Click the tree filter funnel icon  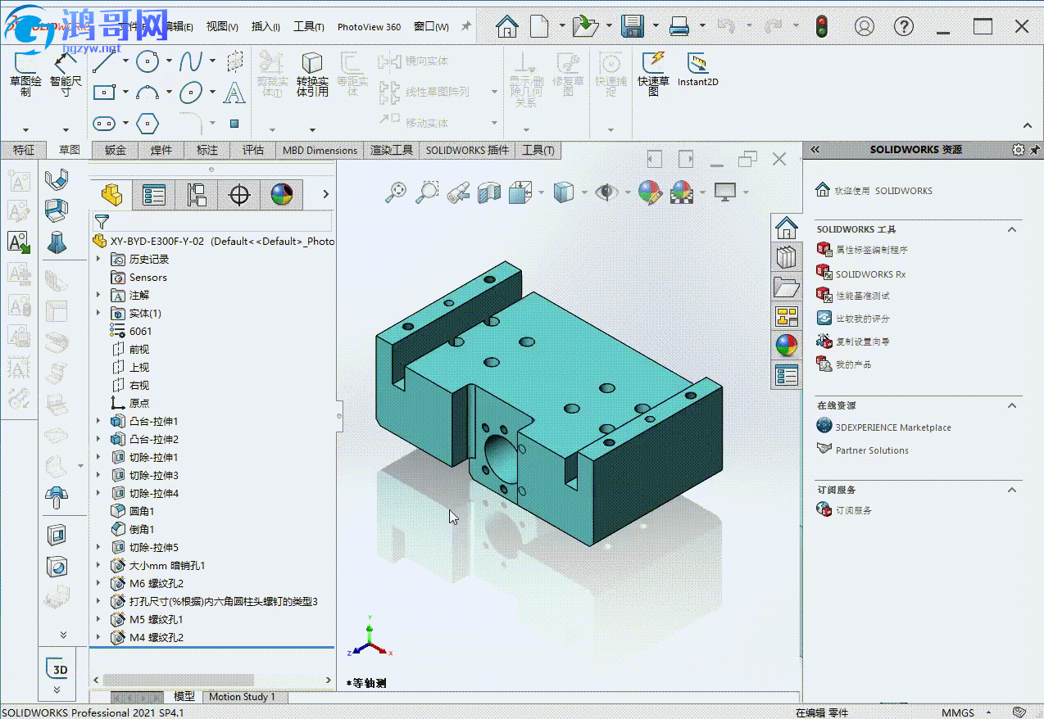(101, 221)
